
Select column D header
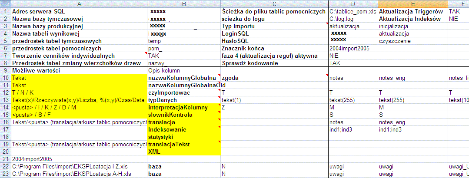353,4
